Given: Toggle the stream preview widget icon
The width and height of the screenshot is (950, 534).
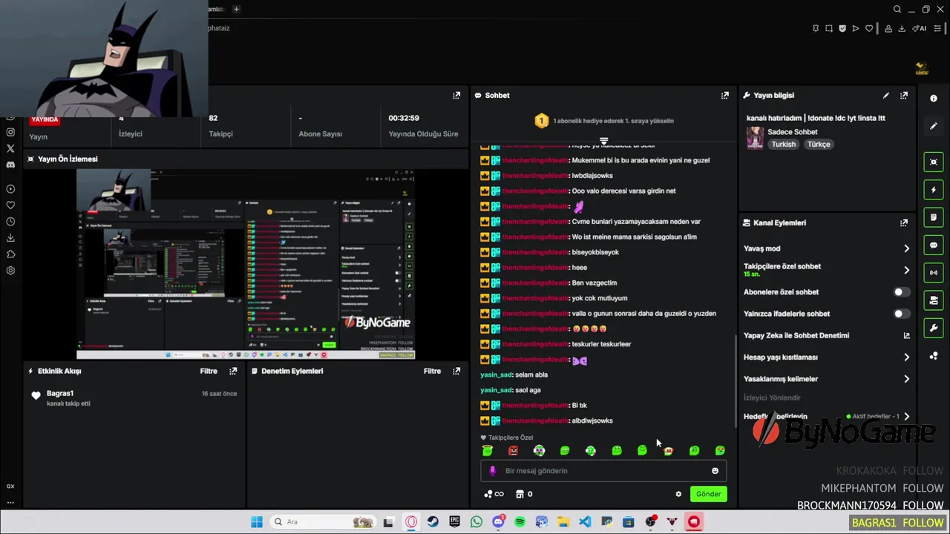Looking at the screenshot, I should [934, 162].
